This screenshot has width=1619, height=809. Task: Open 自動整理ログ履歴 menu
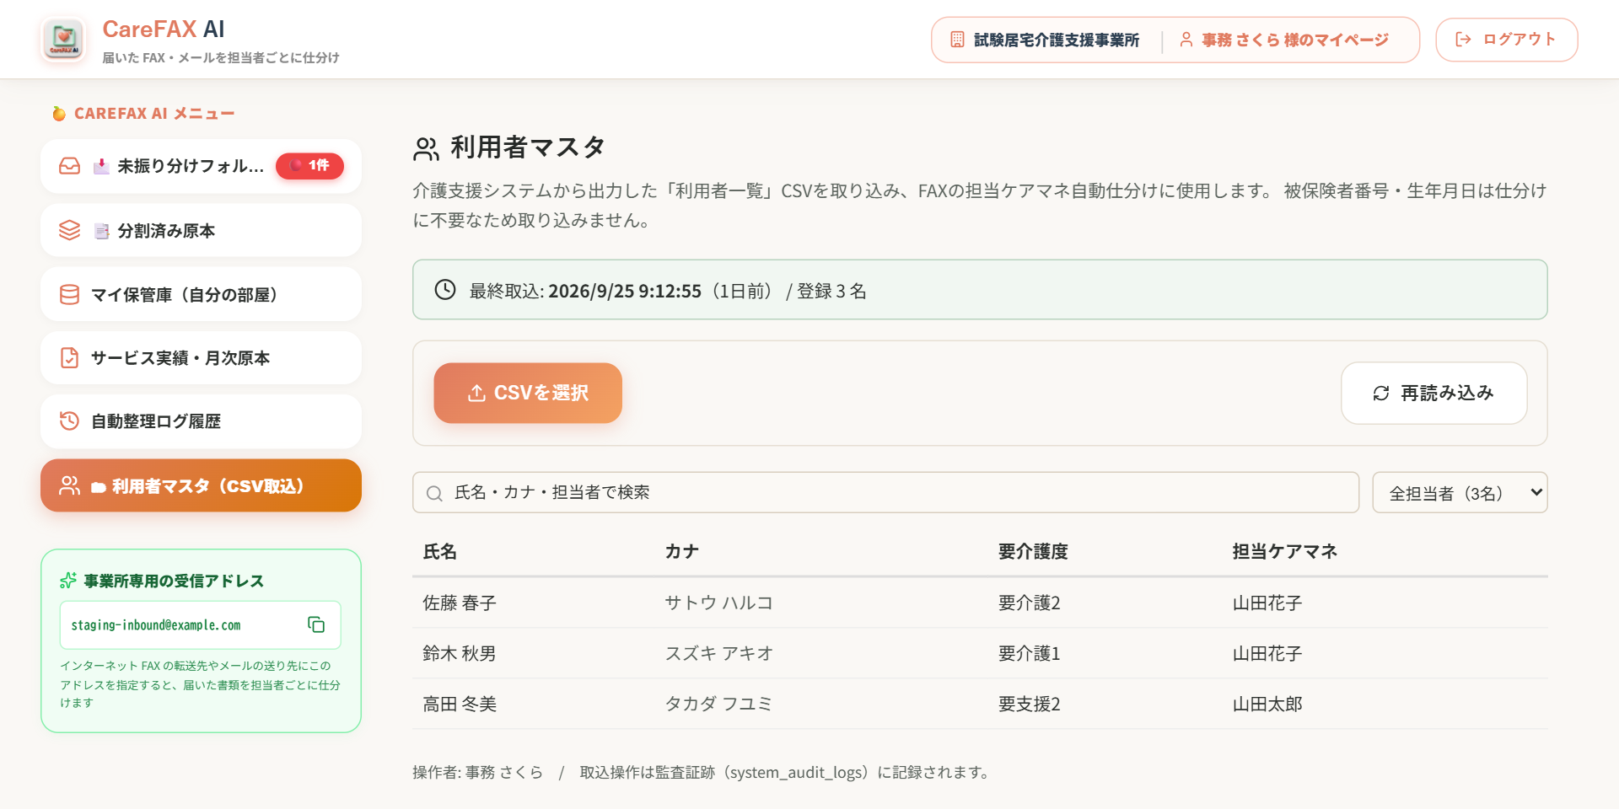point(201,421)
